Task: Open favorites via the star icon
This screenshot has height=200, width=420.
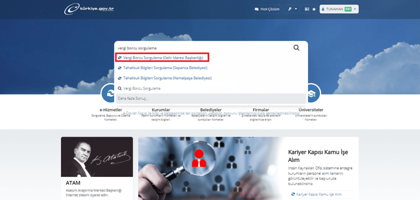Action: click(314, 9)
